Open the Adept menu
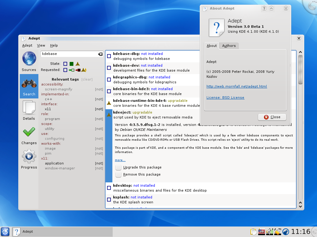This screenshot has width=317, height=237. click(27, 46)
